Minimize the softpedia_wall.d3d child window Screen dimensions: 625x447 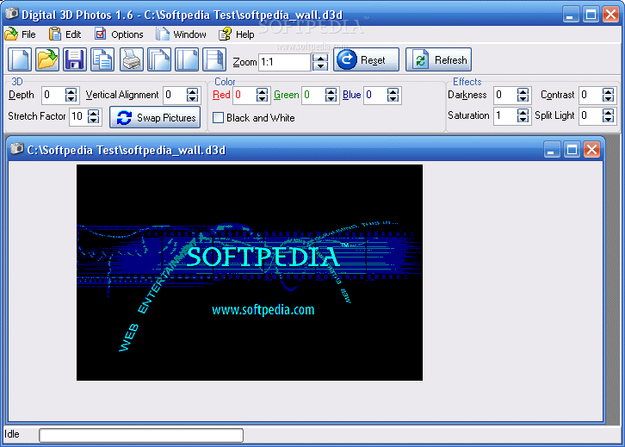[x=552, y=150]
